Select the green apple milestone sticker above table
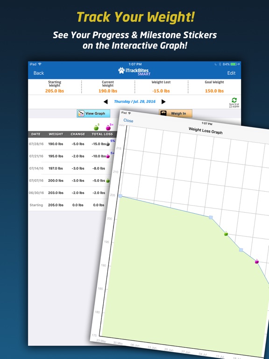This screenshot has width=269, height=359. click(x=97, y=127)
